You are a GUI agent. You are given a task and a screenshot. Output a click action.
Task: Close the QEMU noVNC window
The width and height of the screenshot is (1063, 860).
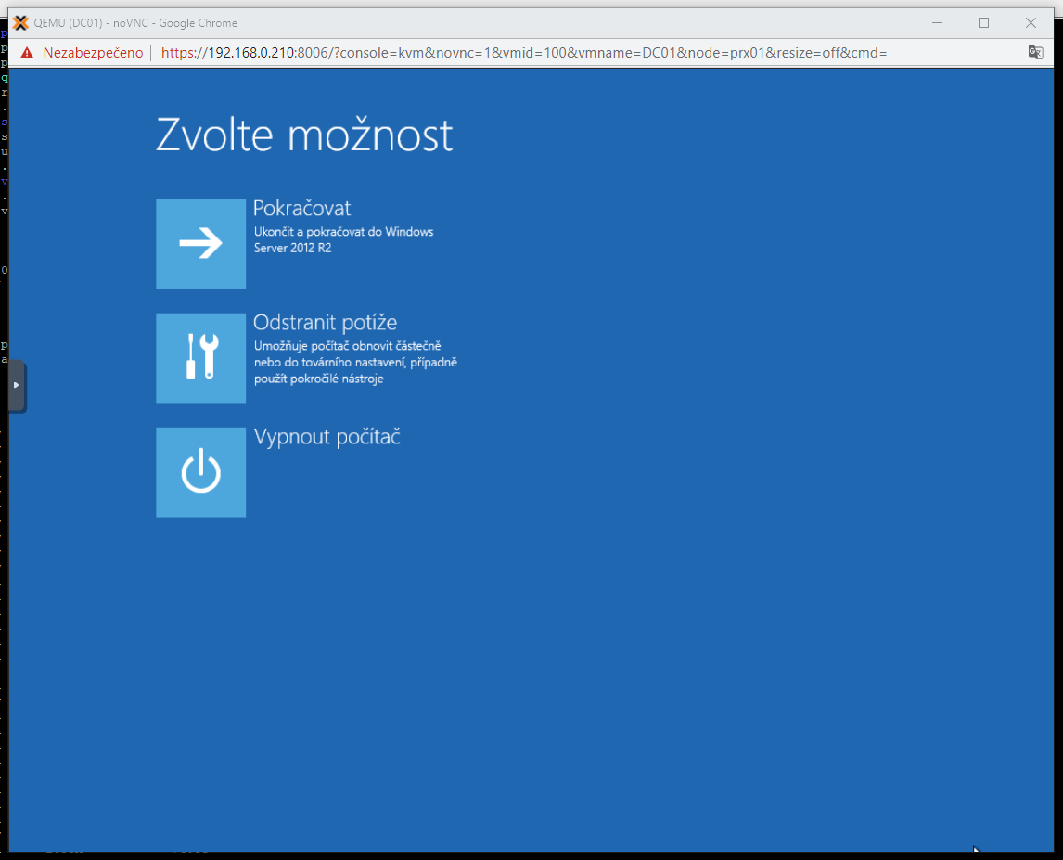pos(1031,23)
